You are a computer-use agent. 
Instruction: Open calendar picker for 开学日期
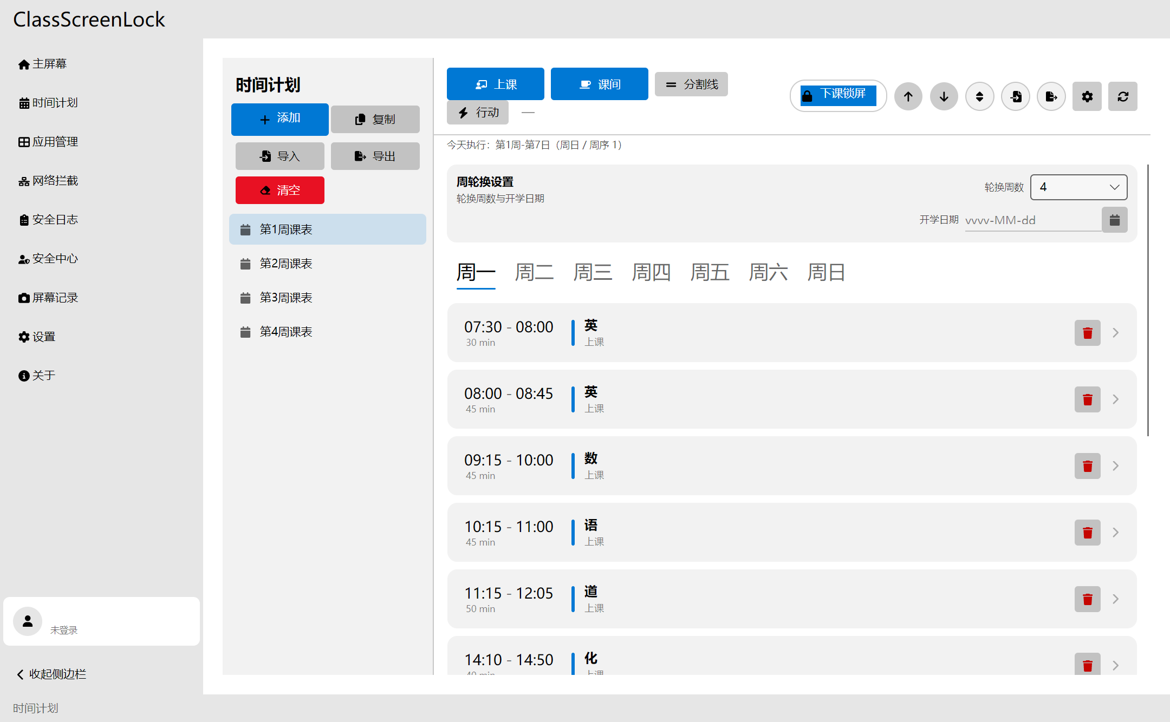1115,220
